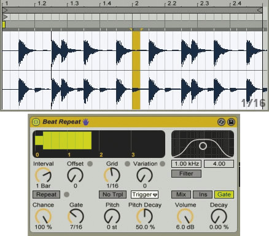The width and height of the screenshot is (269, 236).
Task: Open the Trigger variation dropdown
Action: click(x=144, y=194)
